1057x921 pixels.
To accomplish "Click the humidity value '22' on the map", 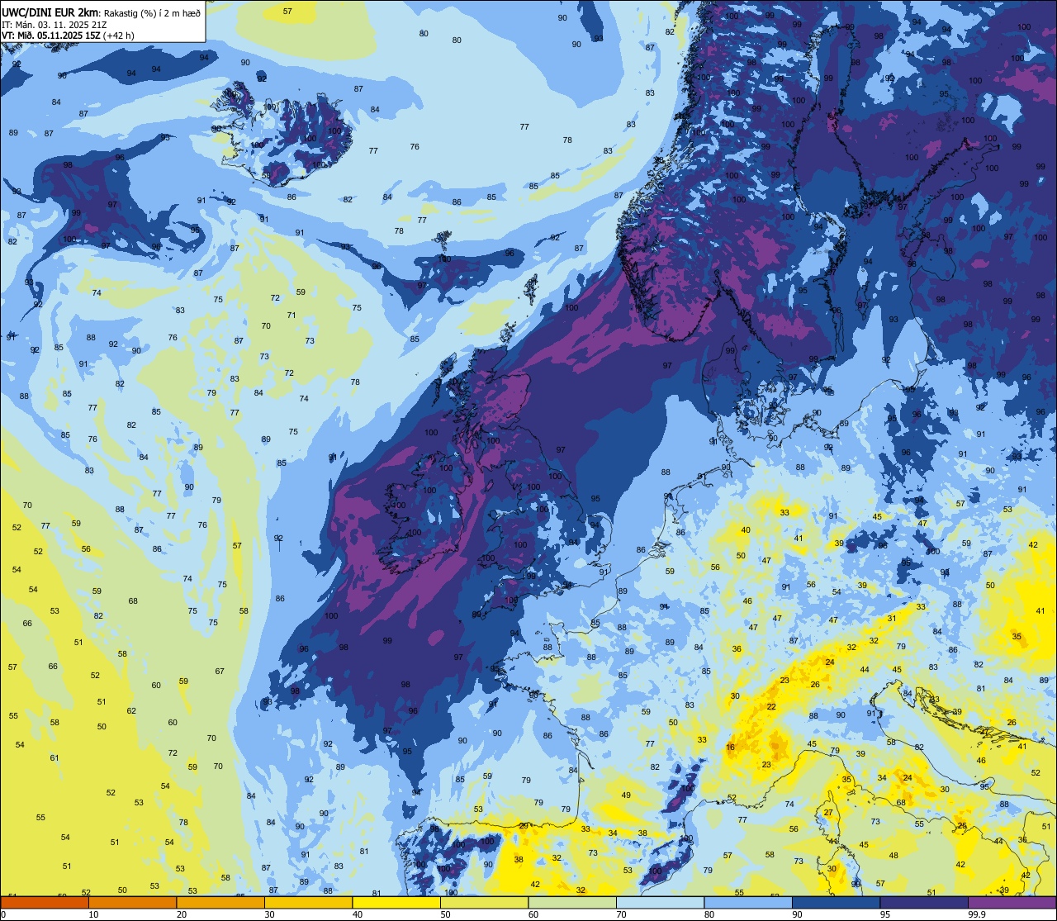I will click(x=771, y=707).
